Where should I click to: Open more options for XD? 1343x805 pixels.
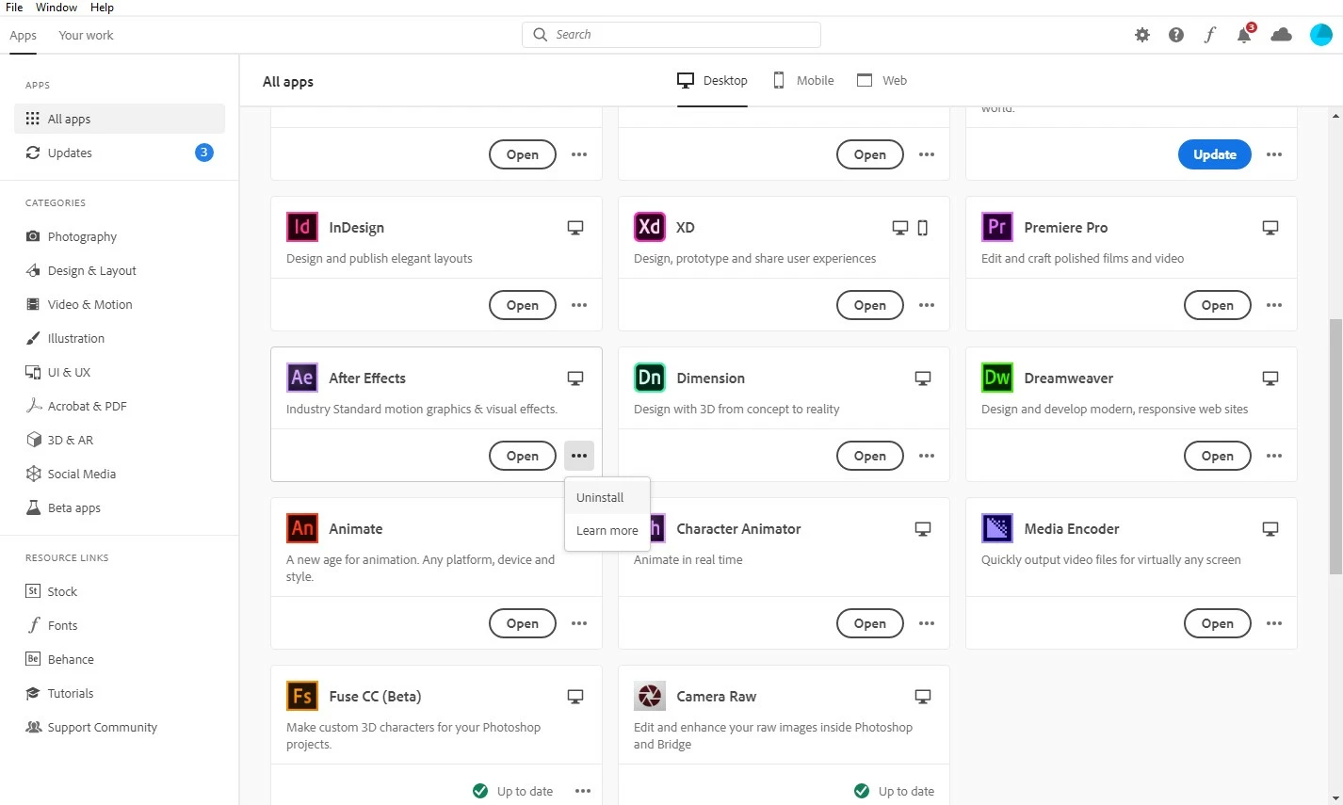(x=927, y=305)
